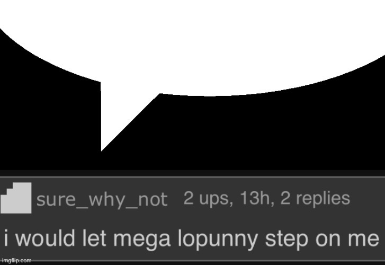385x265 pixels.
Task: Click the black area left of the bubble tail
Action: [49, 123]
